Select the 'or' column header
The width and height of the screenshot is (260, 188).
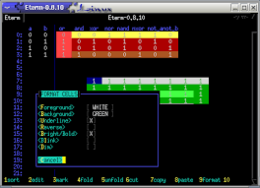pos(62,28)
